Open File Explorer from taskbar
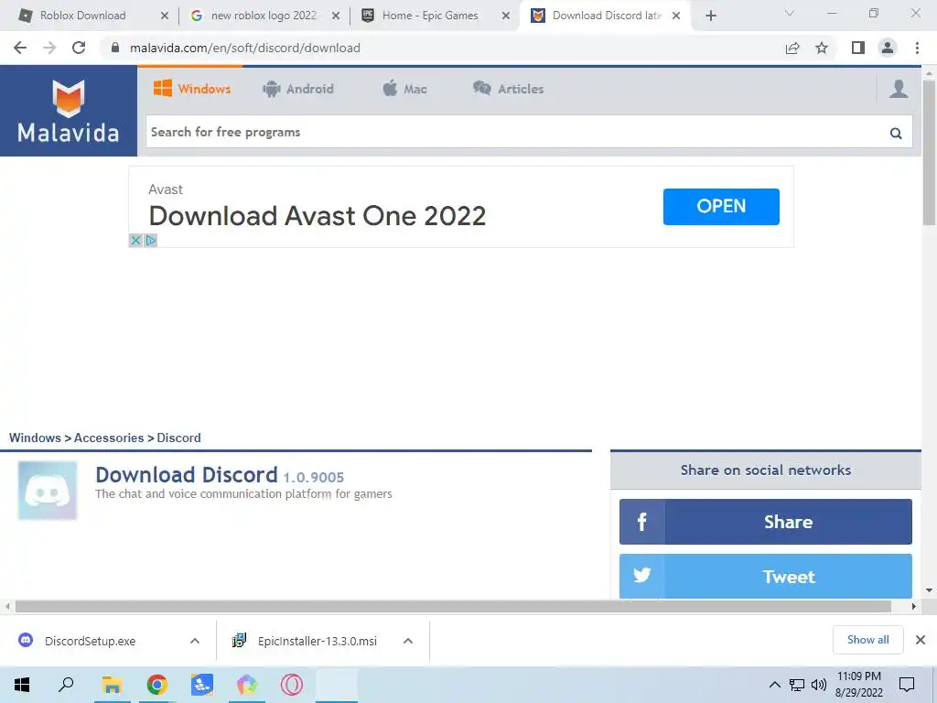 pyautogui.click(x=112, y=685)
